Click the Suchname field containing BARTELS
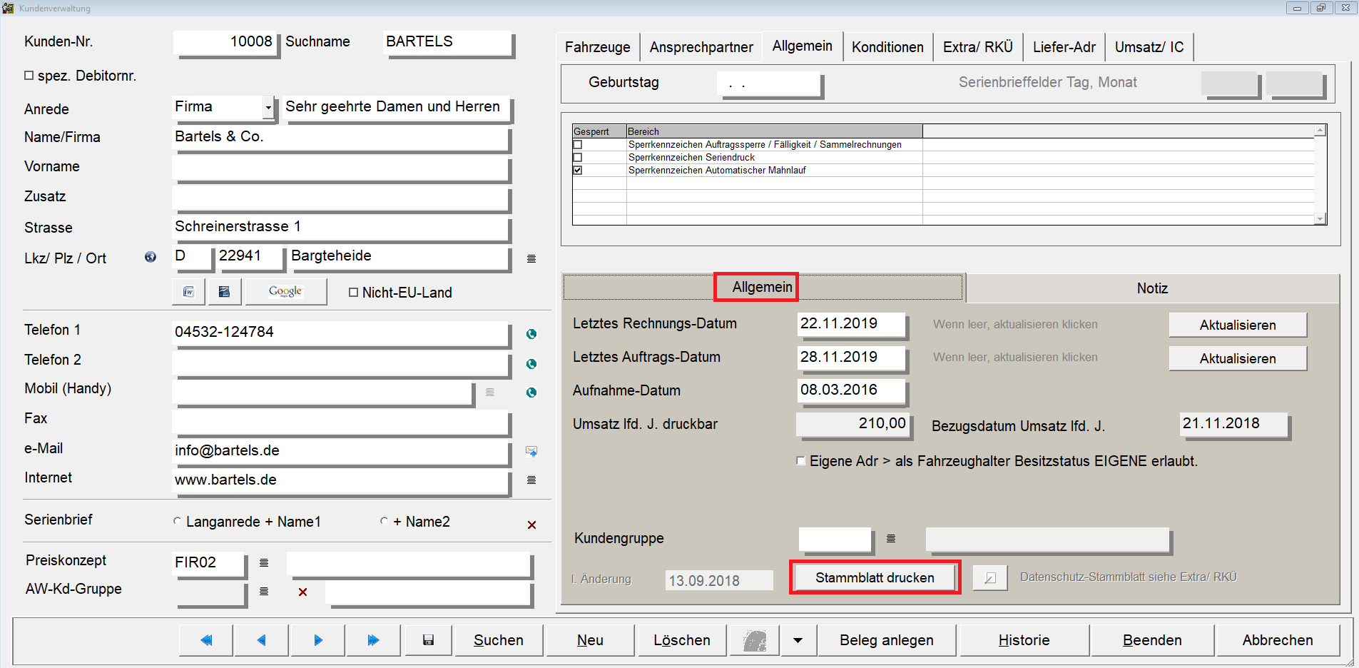Screen dimensions: 1359x668 coord(447,42)
